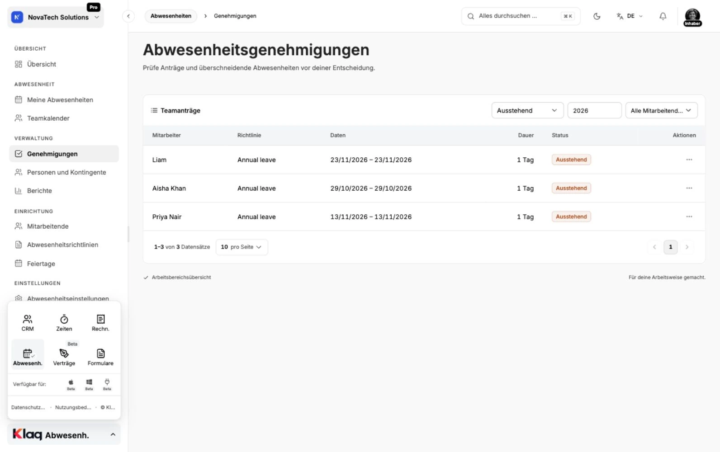Open the Verträge contracts app
Viewport: 720px width, 452px height.
point(64,356)
